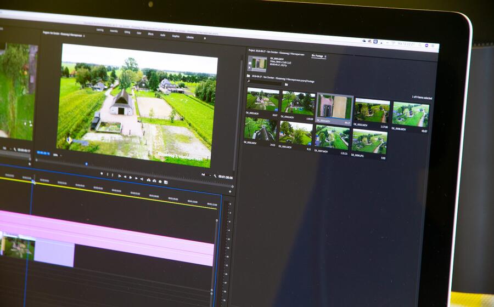Open Program panel menu icon
The width and height of the screenshot is (494, 307).
[84, 36]
